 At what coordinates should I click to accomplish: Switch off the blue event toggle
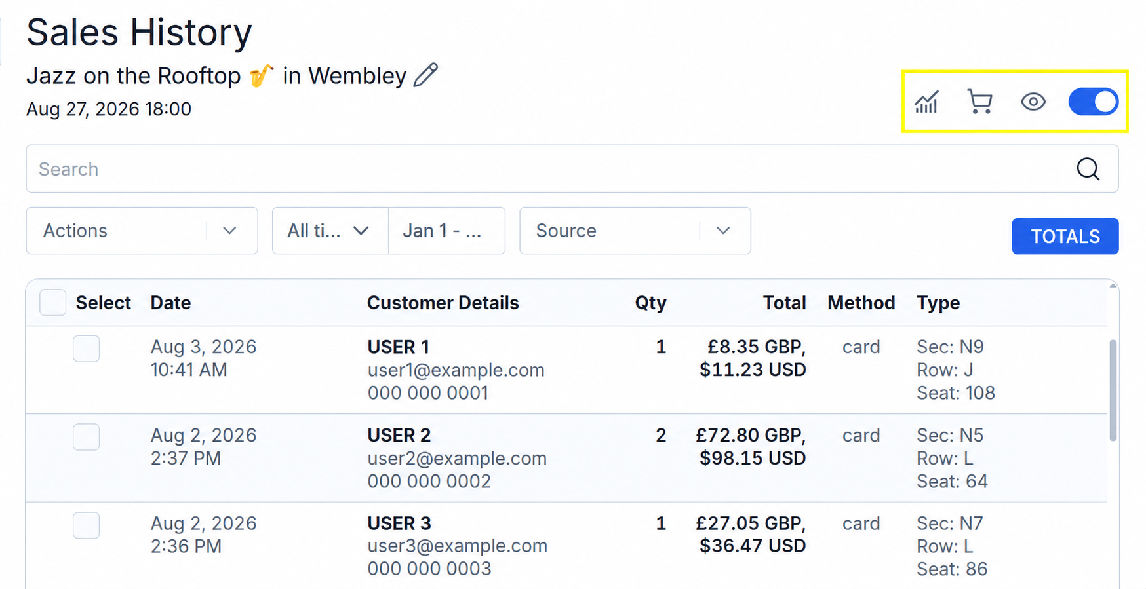tap(1093, 102)
